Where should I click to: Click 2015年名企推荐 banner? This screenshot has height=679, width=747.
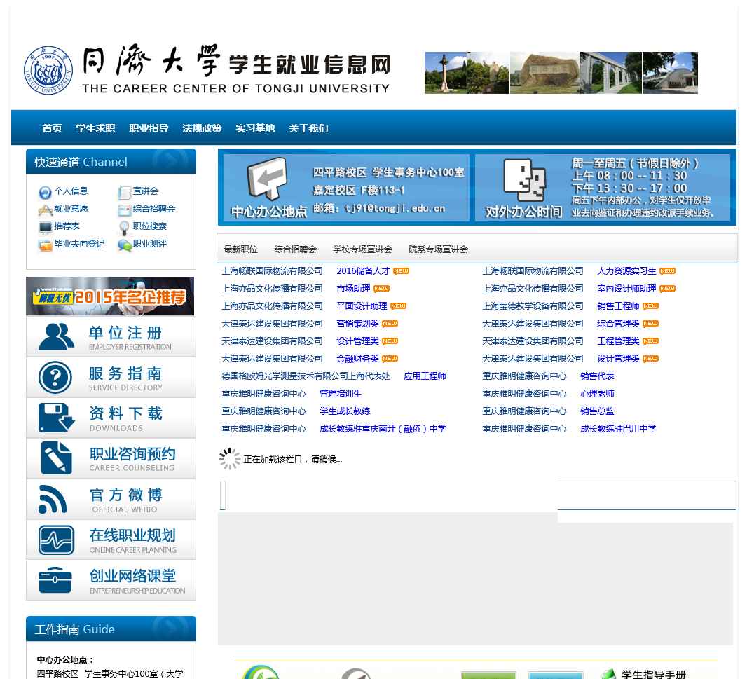[110, 296]
